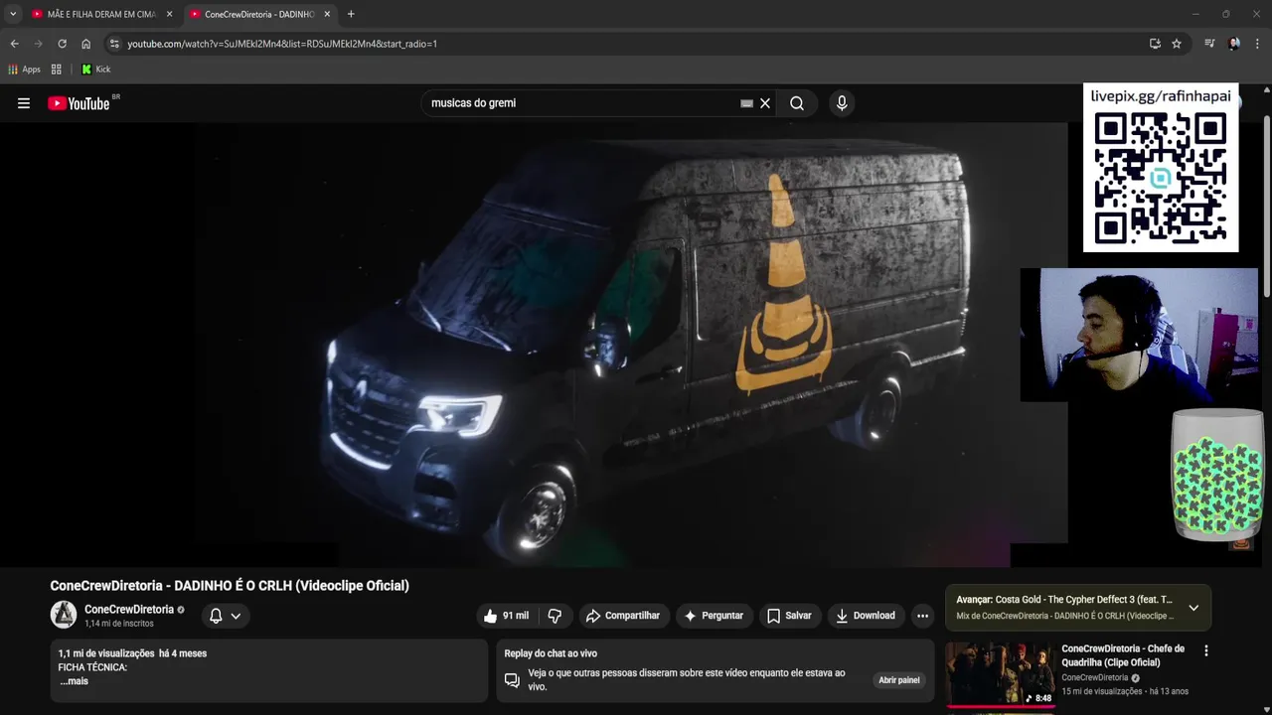Reload the current page
This screenshot has height=715, width=1272.
[x=62, y=44]
